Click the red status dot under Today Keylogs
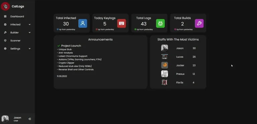The height and width of the screenshot is (124, 257). [x=96, y=29]
